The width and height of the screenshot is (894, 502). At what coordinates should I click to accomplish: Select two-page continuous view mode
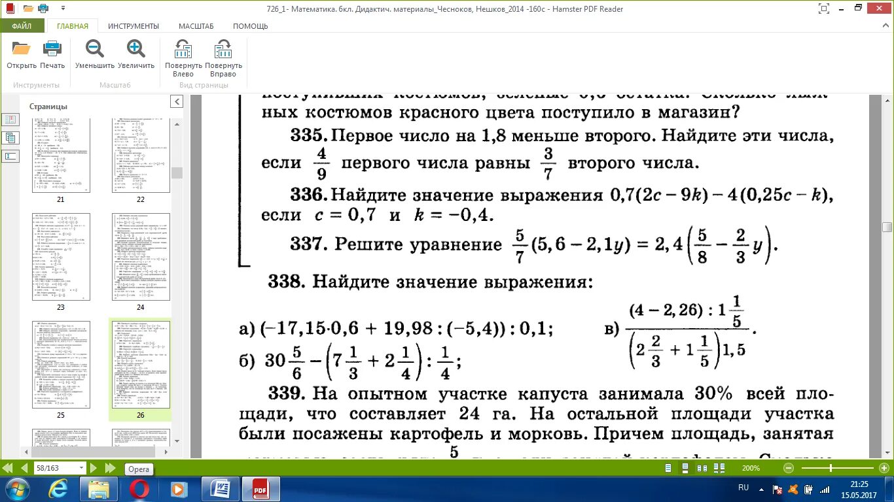[x=719, y=468]
